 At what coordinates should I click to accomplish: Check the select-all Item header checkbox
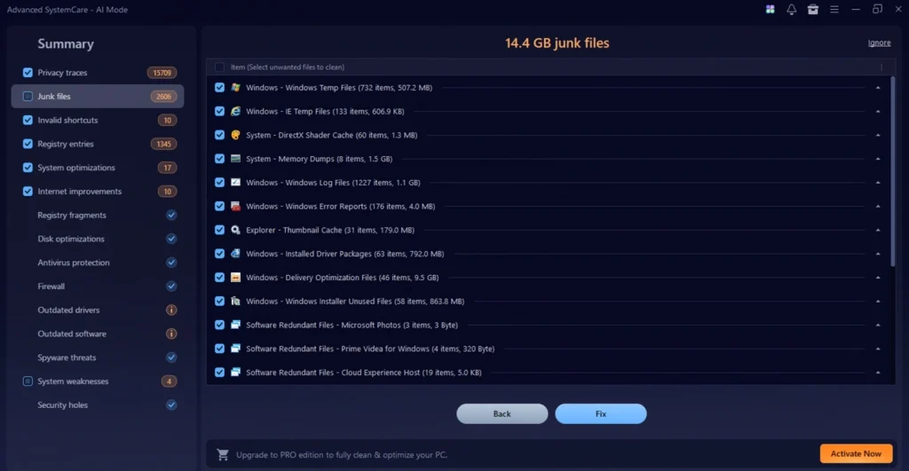219,67
